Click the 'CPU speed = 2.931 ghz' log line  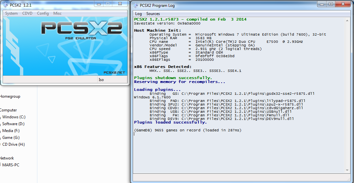[x=205, y=49]
